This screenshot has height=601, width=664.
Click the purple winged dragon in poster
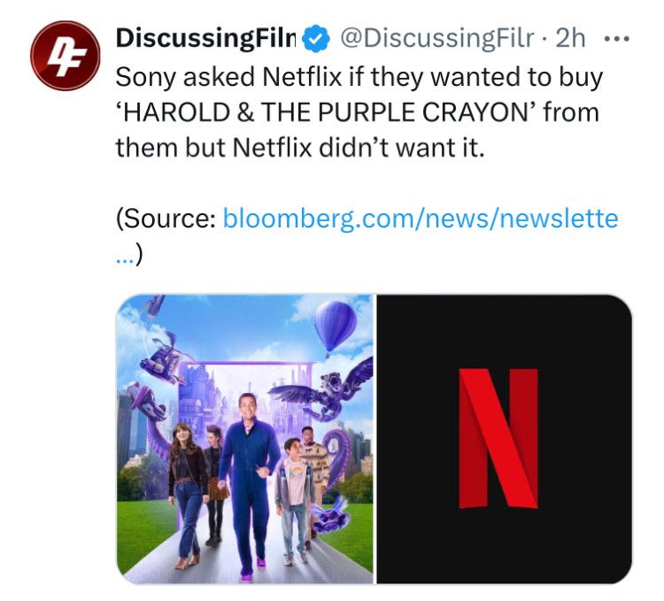coord(324,389)
